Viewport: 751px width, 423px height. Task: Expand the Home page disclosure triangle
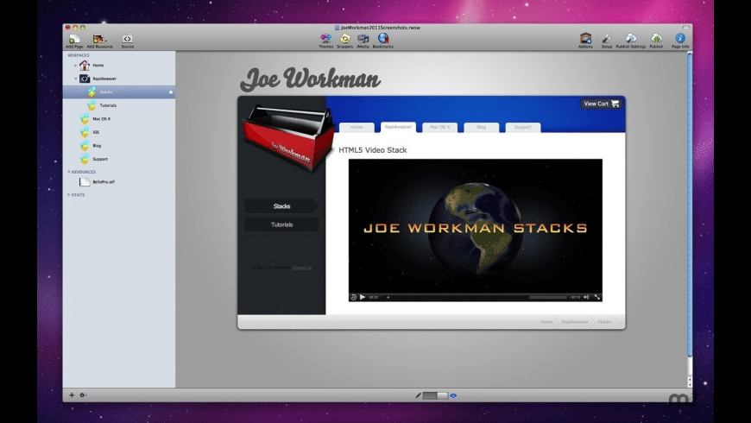click(x=75, y=65)
